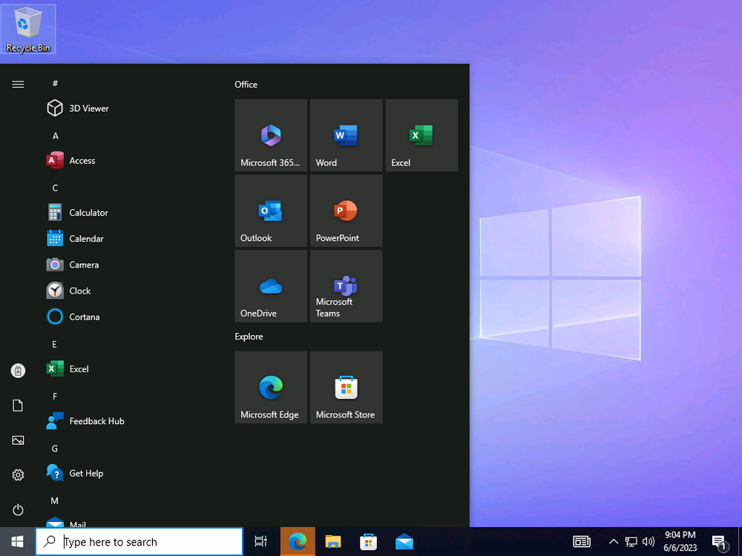
Task: Launch the Microsoft Edge tile
Action: pos(271,387)
